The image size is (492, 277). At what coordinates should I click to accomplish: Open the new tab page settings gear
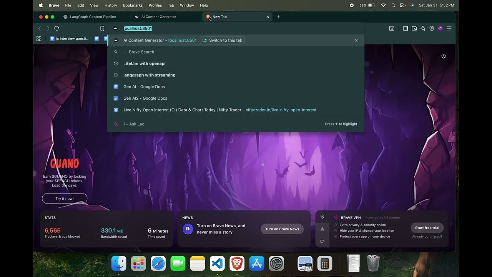tap(444, 56)
